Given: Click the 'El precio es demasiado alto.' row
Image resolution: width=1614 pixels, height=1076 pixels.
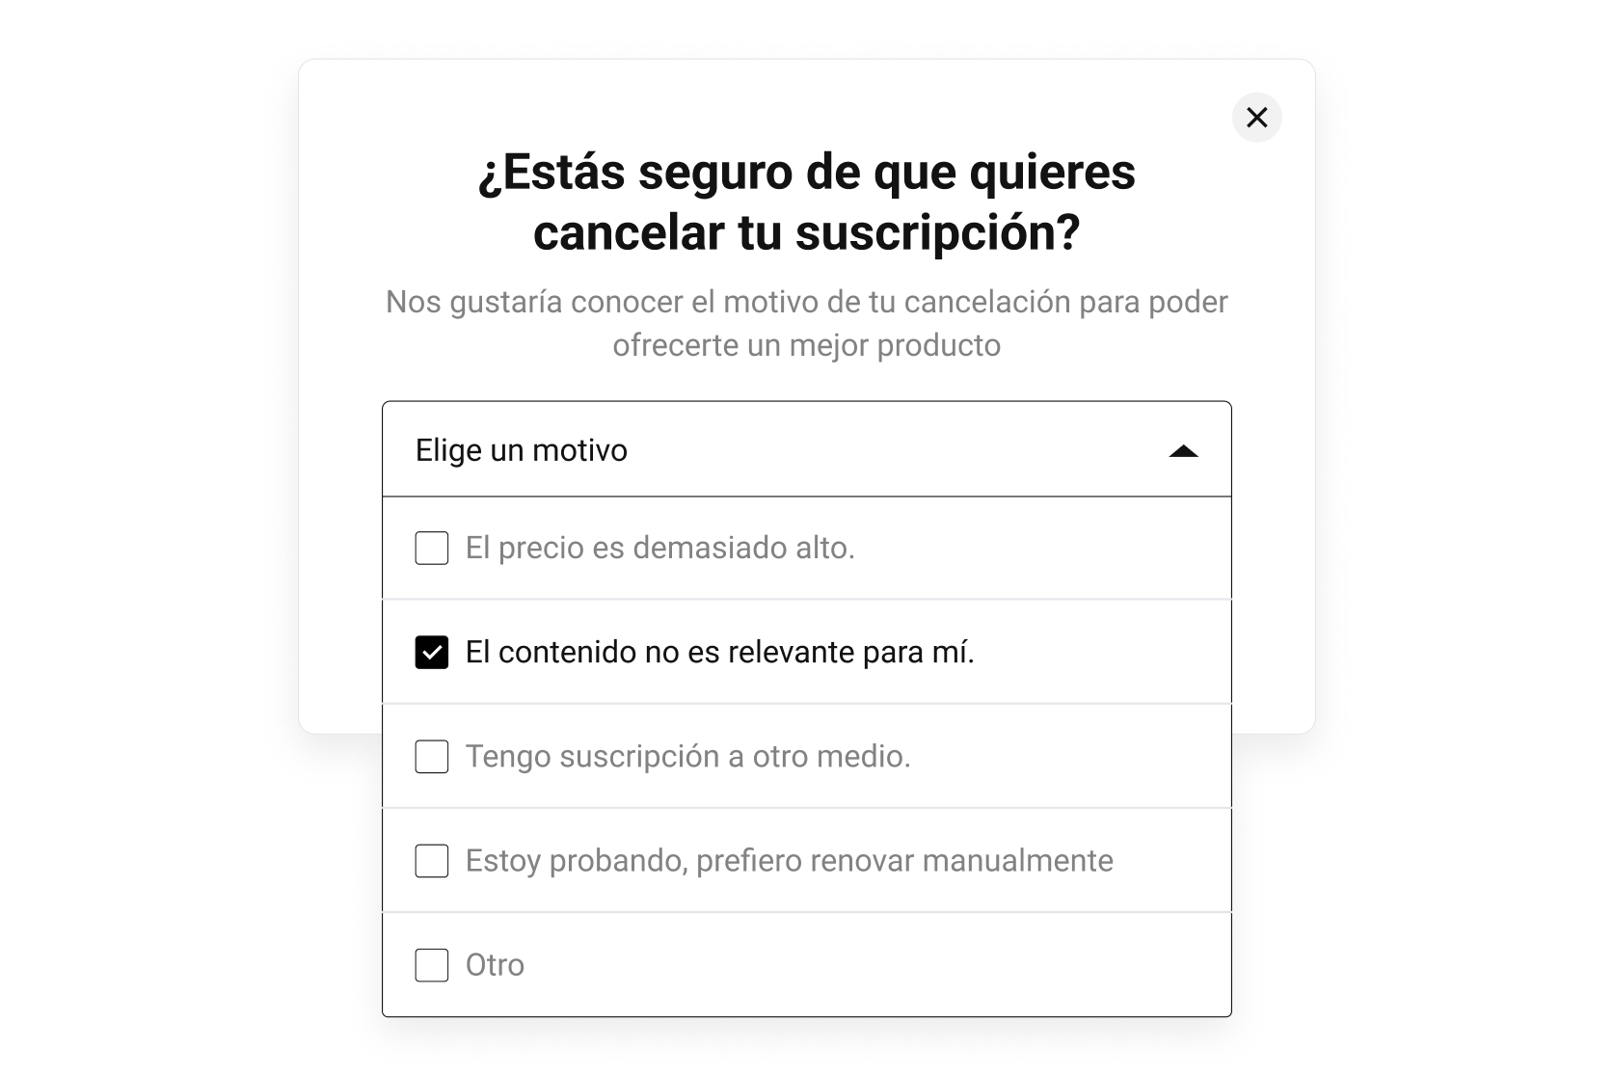Looking at the screenshot, I should (x=808, y=548).
